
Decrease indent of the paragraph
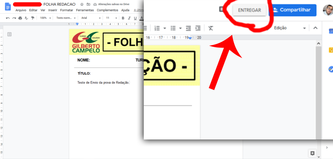pyautogui.click(x=188, y=28)
